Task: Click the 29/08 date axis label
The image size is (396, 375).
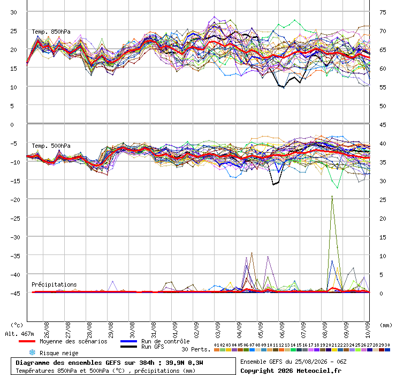Action: (x=111, y=330)
